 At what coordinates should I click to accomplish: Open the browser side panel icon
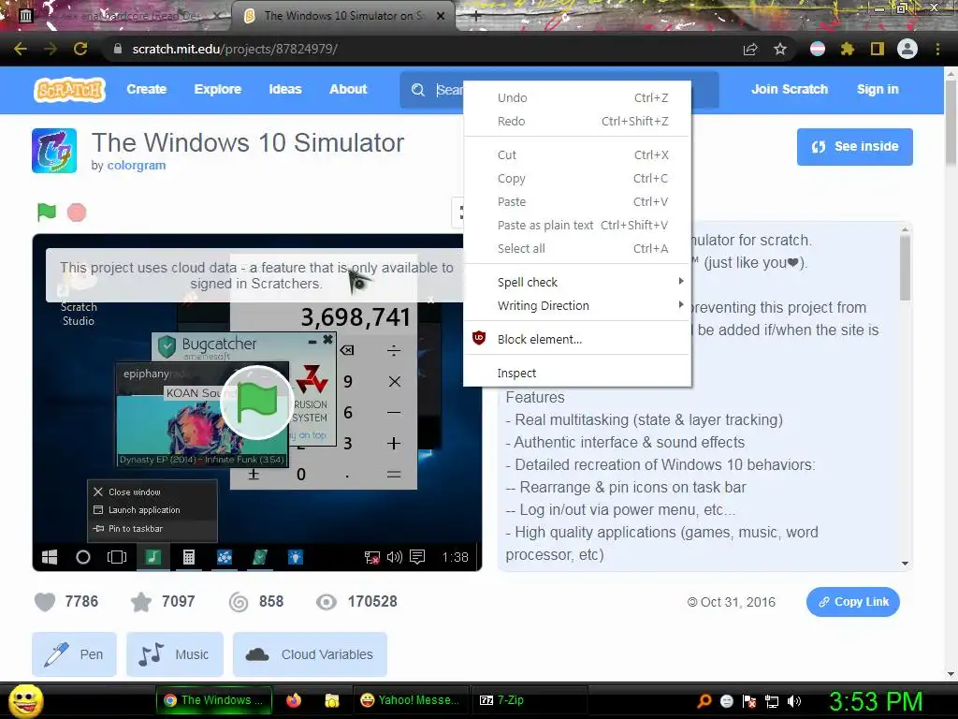click(878, 49)
